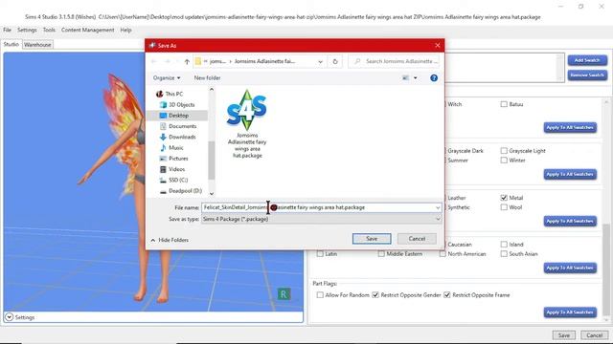Expand Settings chevron under the viewport

pyautogui.click(x=9, y=317)
